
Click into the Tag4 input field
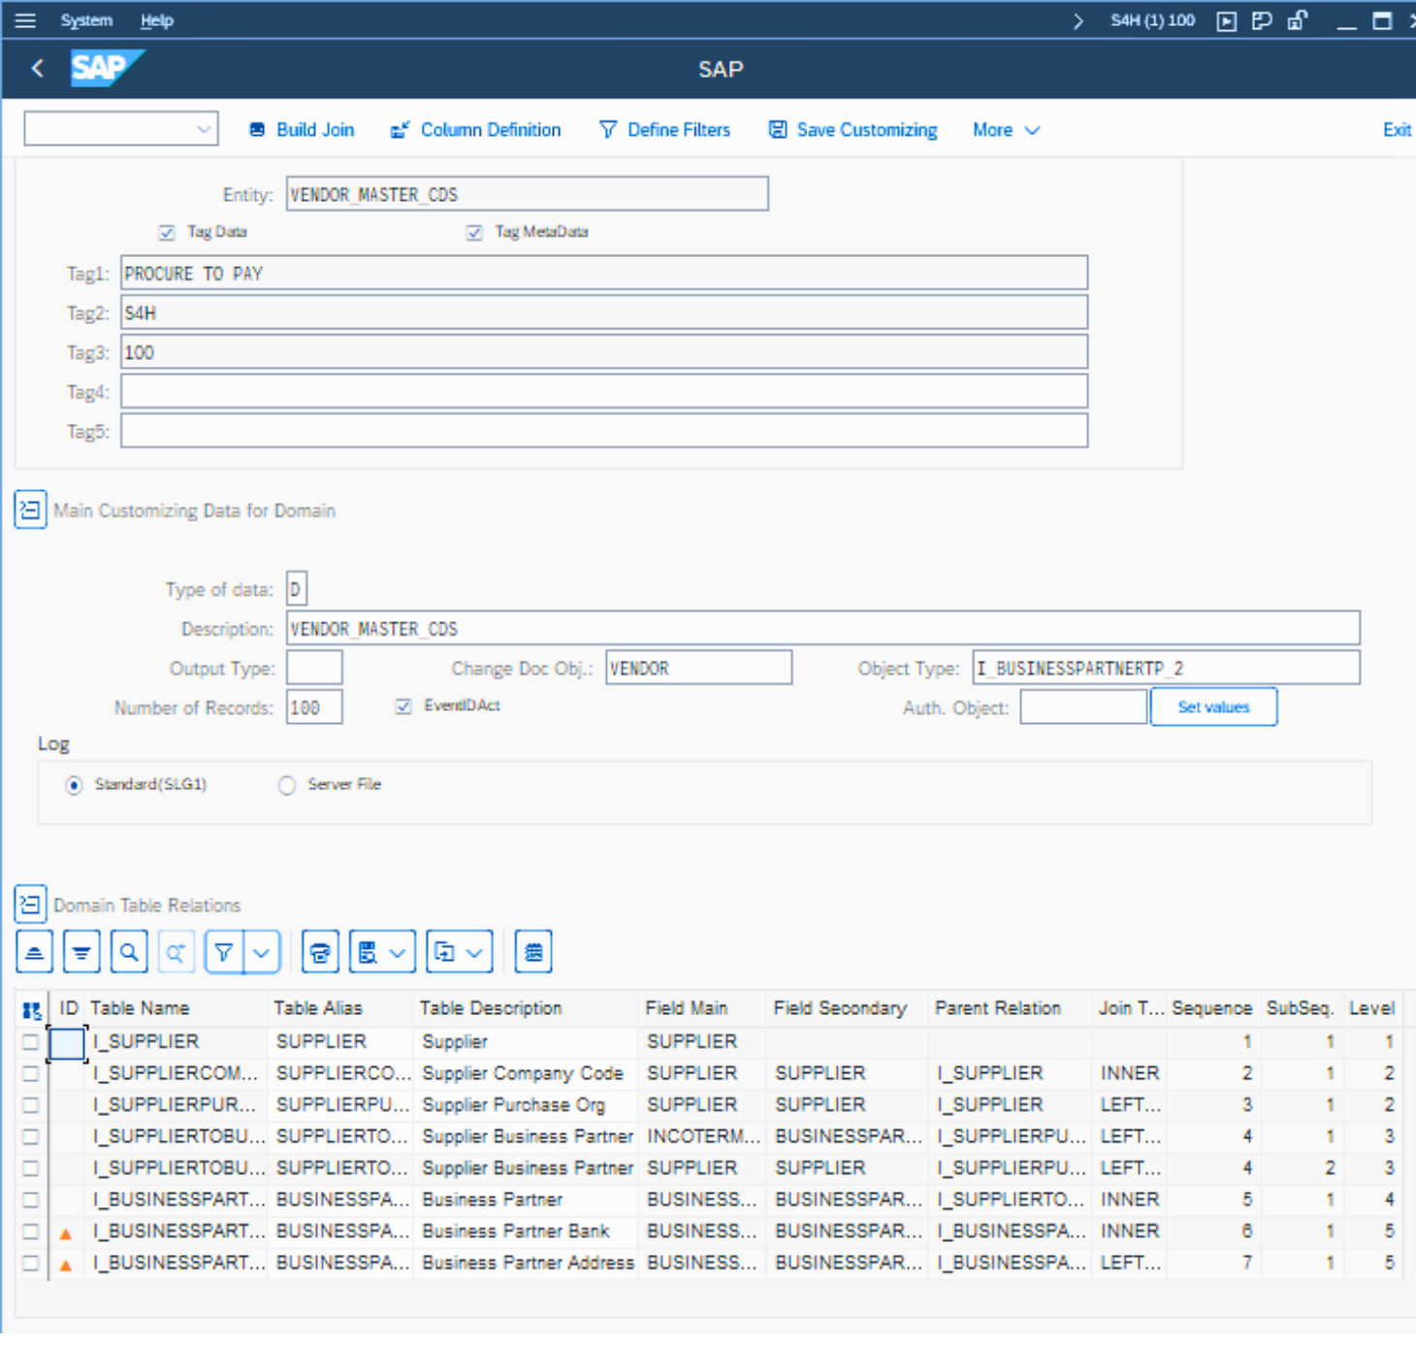pos(603,392)
